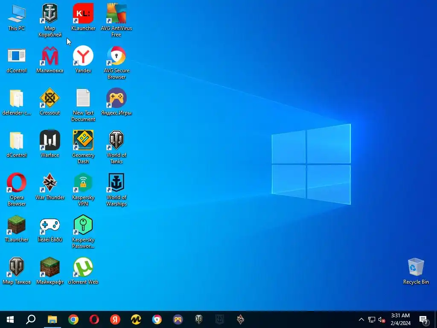Select the Kaspersky Password Manager shortcut

[83, 232]
